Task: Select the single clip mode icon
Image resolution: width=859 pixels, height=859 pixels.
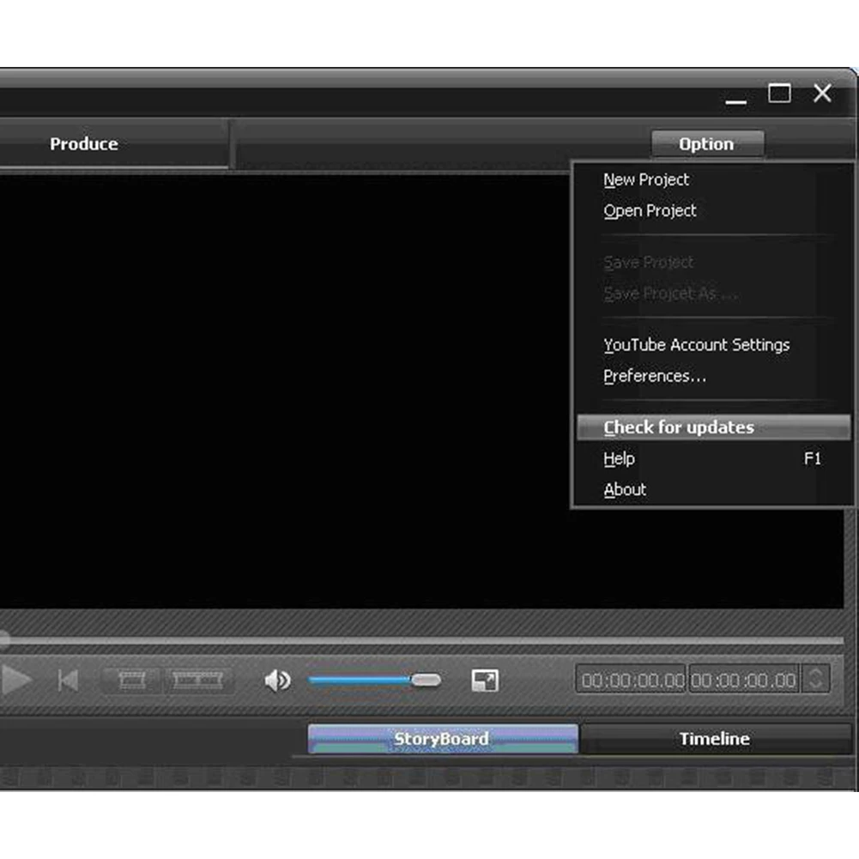Action: point(132,681)
